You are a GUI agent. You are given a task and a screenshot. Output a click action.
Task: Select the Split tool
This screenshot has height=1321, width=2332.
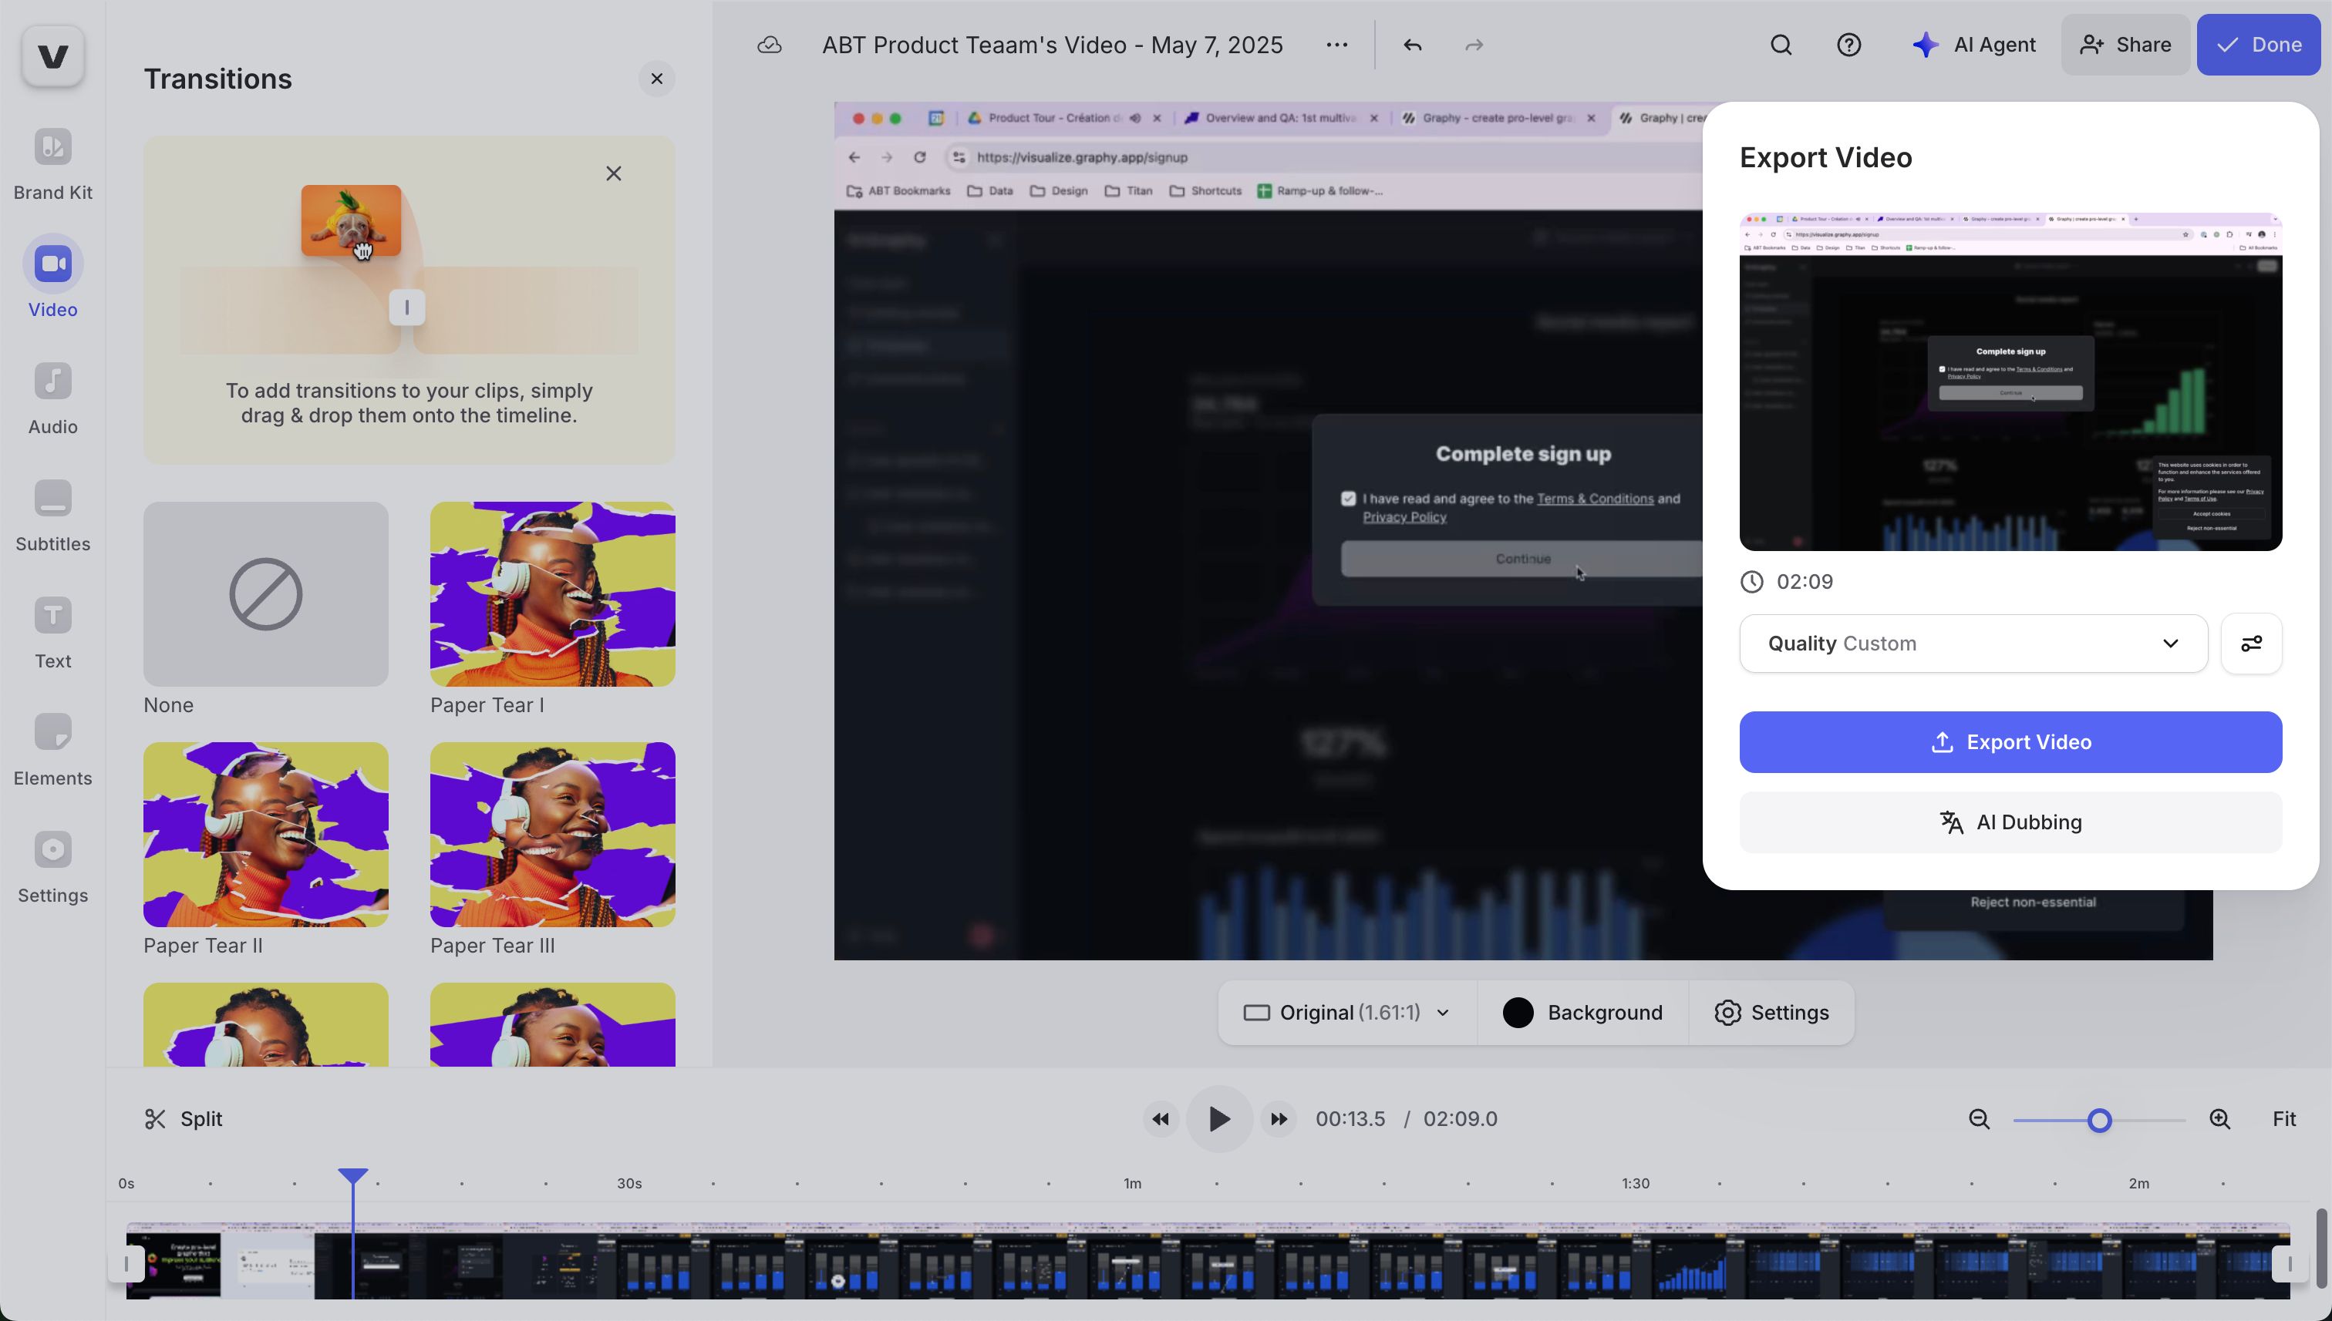tap(183, 1120)
